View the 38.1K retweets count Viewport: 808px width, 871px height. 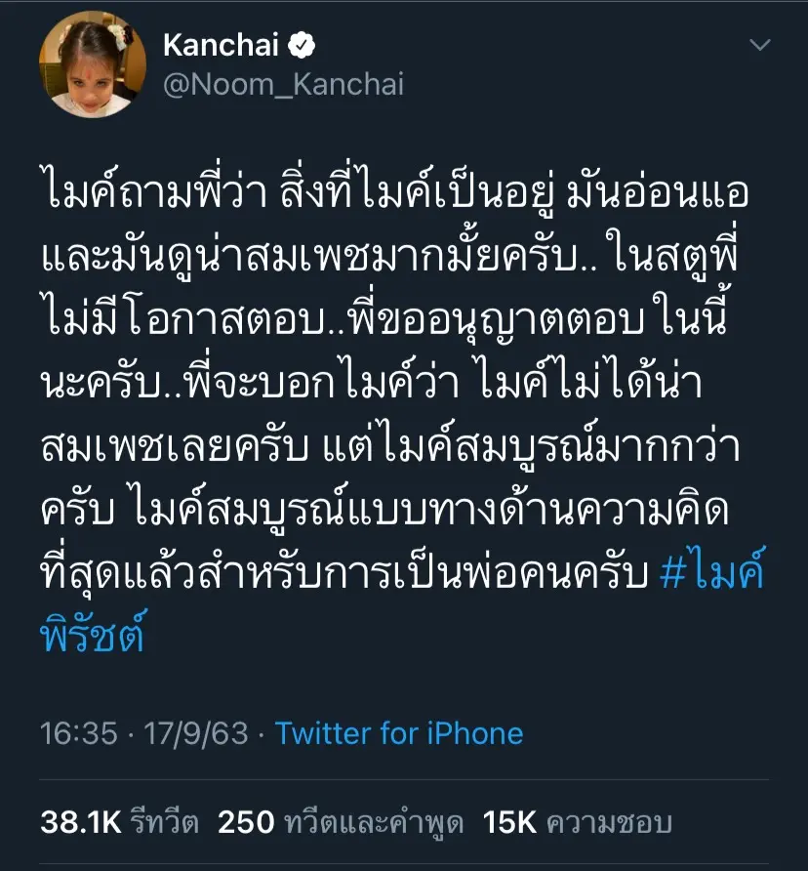tap(81, 823)
